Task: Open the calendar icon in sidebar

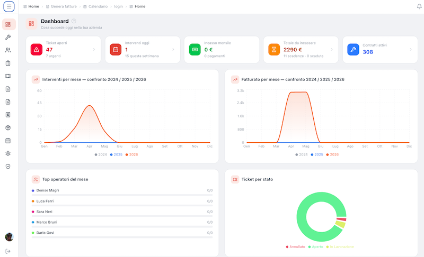Action: tap(8, 141)
